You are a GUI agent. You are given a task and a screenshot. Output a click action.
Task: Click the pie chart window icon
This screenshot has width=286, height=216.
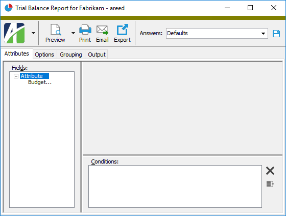click(8, 8)
